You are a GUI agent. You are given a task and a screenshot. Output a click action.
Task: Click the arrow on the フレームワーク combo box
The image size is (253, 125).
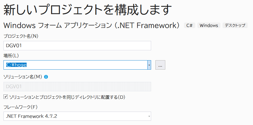pos(149,116)
